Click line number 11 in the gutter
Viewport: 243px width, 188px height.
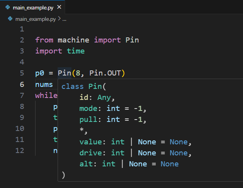click(x=20, y=140)
